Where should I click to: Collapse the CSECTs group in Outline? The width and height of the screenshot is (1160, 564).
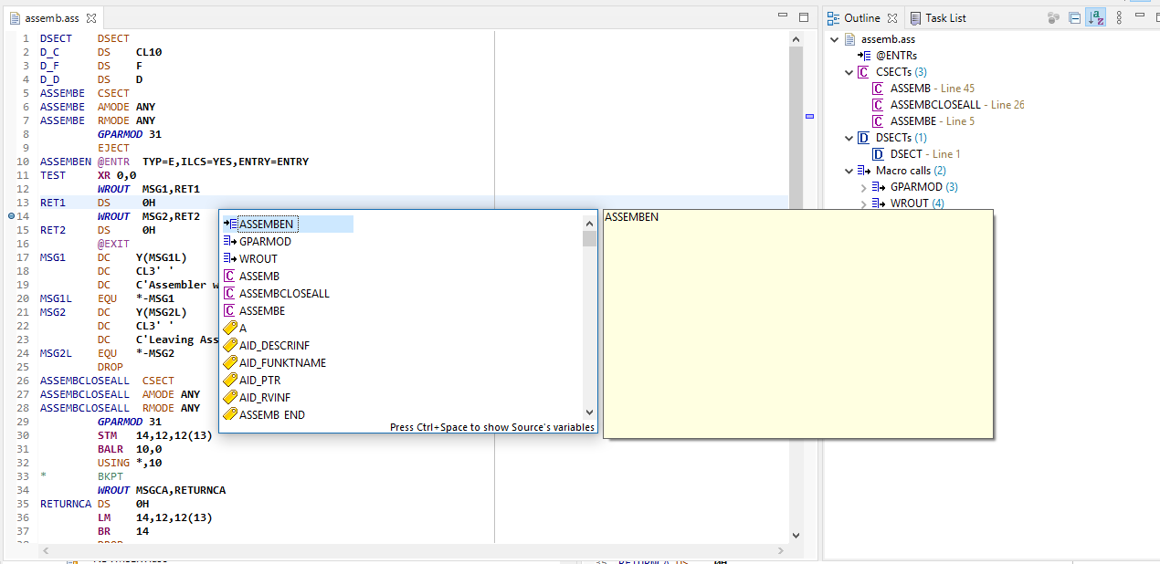click(849, 72)
